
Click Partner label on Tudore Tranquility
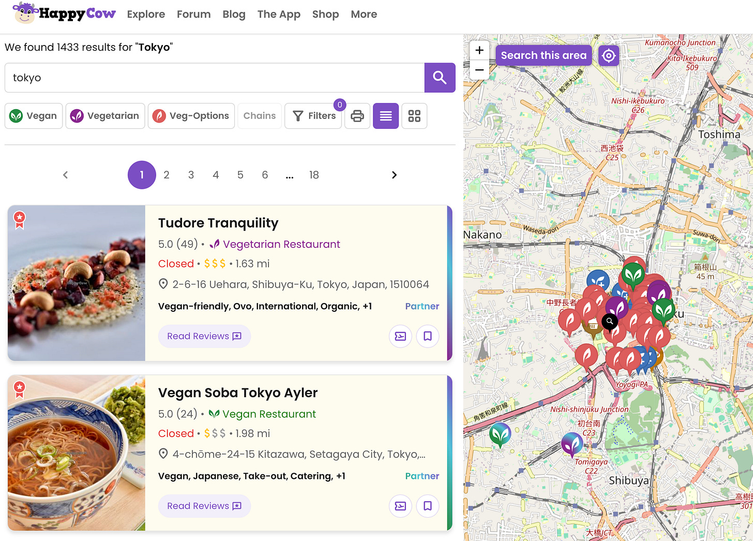(422, 306)
